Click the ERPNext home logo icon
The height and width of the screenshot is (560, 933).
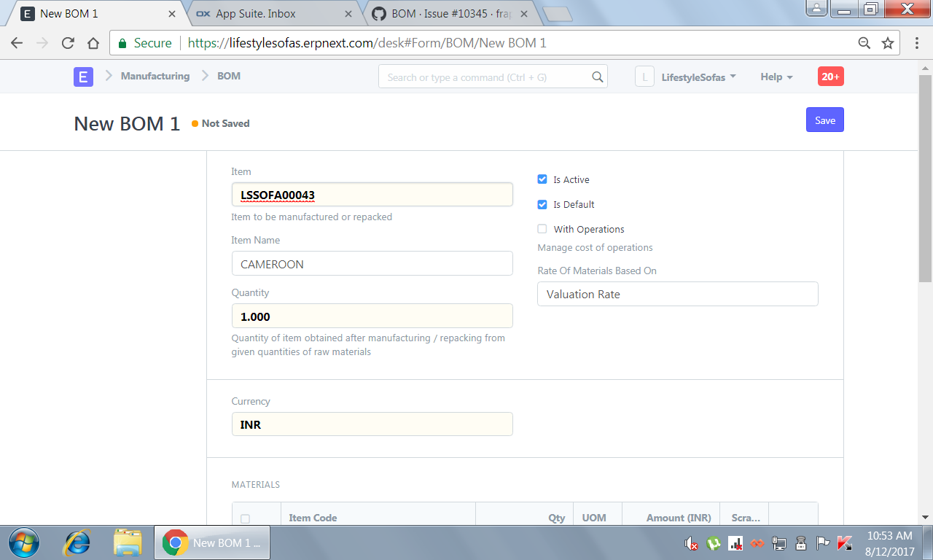[x=83, y=76]
